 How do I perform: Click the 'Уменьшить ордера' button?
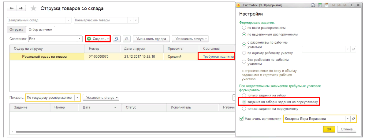point(151,39)
